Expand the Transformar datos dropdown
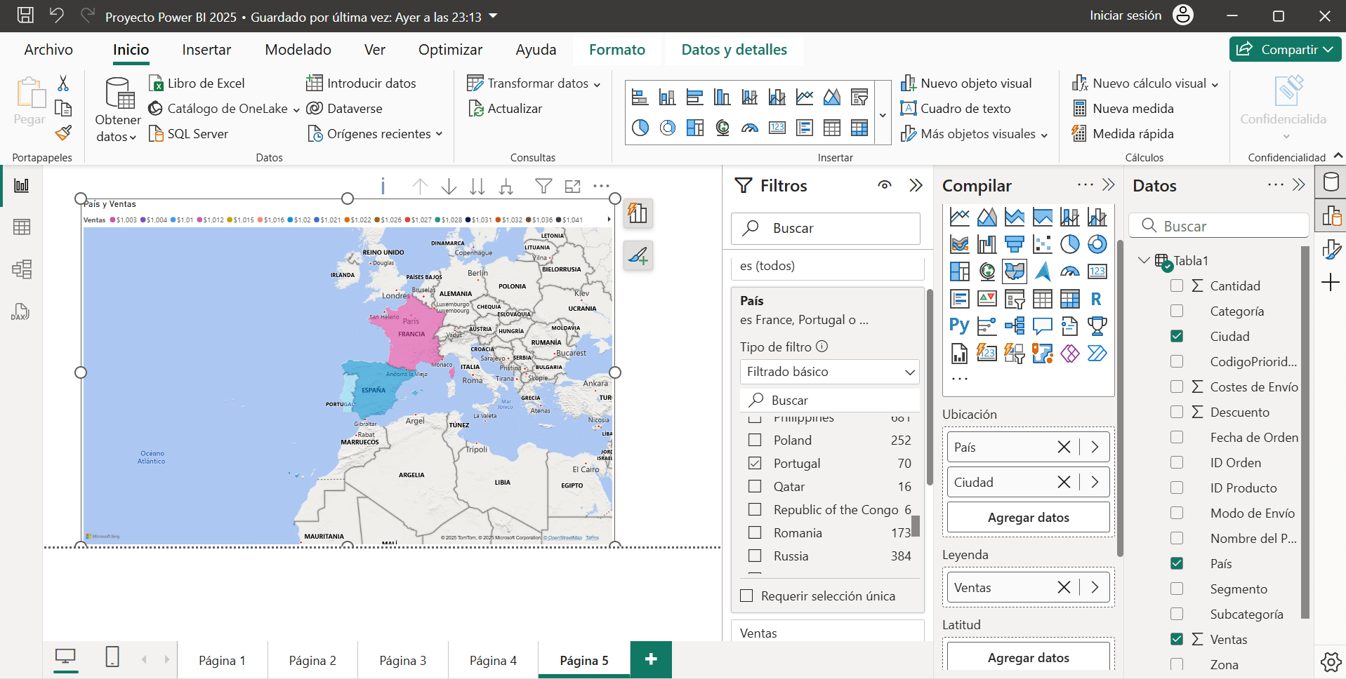This screenshot has height=679, width=1346. [597, 84]
